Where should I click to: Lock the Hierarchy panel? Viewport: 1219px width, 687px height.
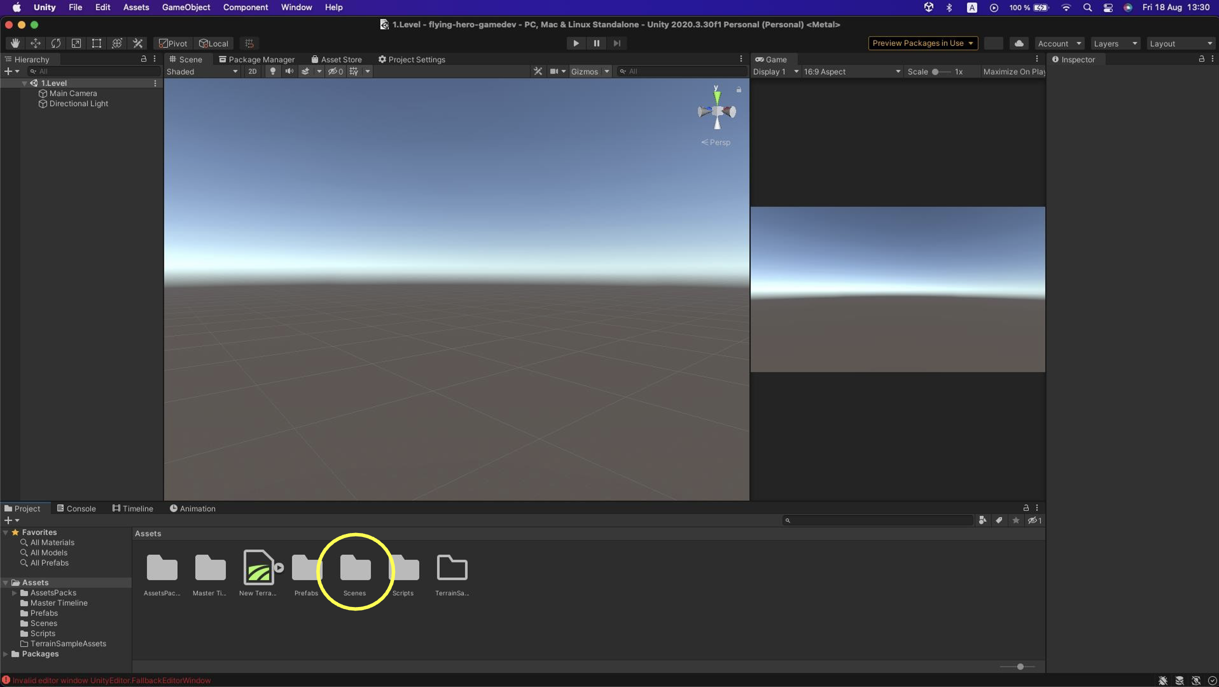point(143,59)
